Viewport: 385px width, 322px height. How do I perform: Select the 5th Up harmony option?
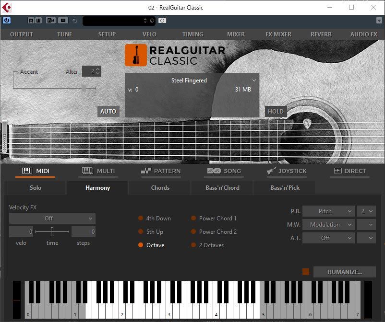point(151,231)
